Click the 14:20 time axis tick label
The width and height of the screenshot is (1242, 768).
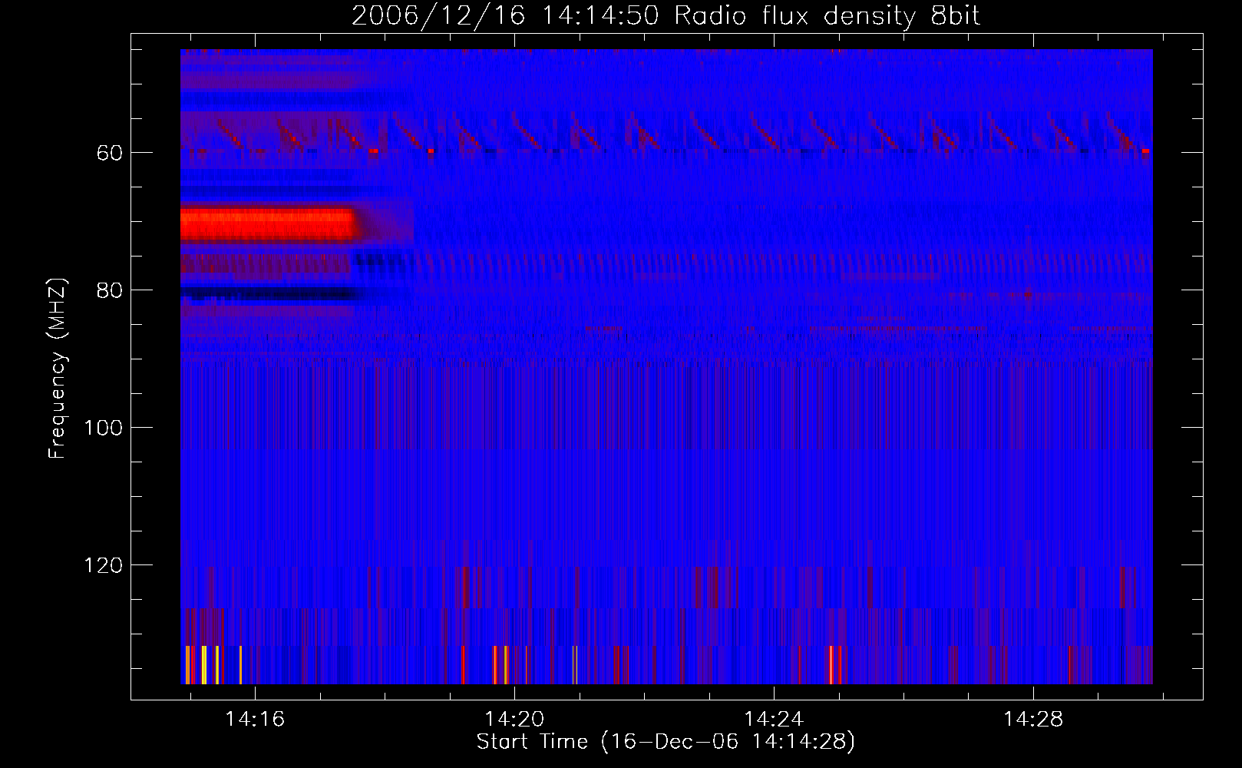(514, 719)
